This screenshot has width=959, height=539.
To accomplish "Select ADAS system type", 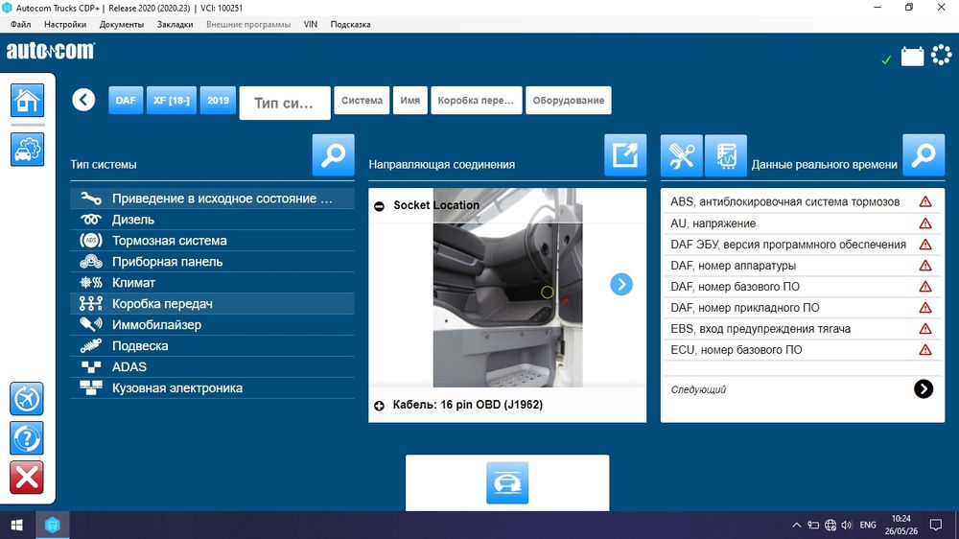I will (x=212, y=367).
